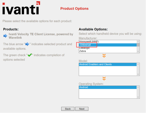Click the Ivanti logo
The width and height of the screenshot is (146, 113).
pyautogui.click(x=21, y=8)
